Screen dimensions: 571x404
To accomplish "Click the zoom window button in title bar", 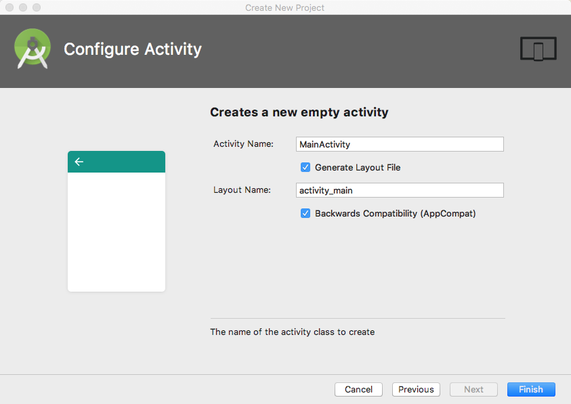I will point(37,7).
